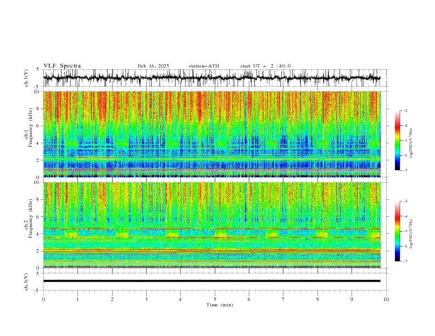Click the ch.2 "Frequency (kHz)" axis label

(31, 218)
